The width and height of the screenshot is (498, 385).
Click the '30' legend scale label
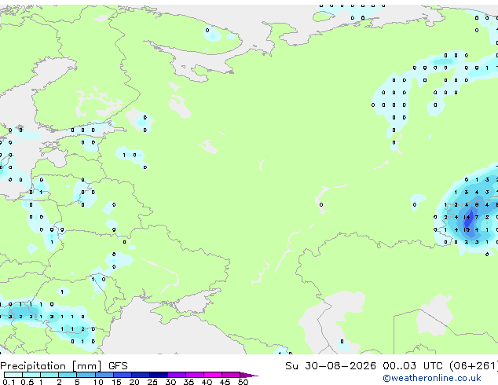tap(170, 382)
